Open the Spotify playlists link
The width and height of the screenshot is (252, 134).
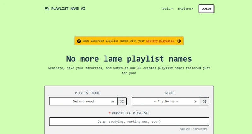[160, 41]
